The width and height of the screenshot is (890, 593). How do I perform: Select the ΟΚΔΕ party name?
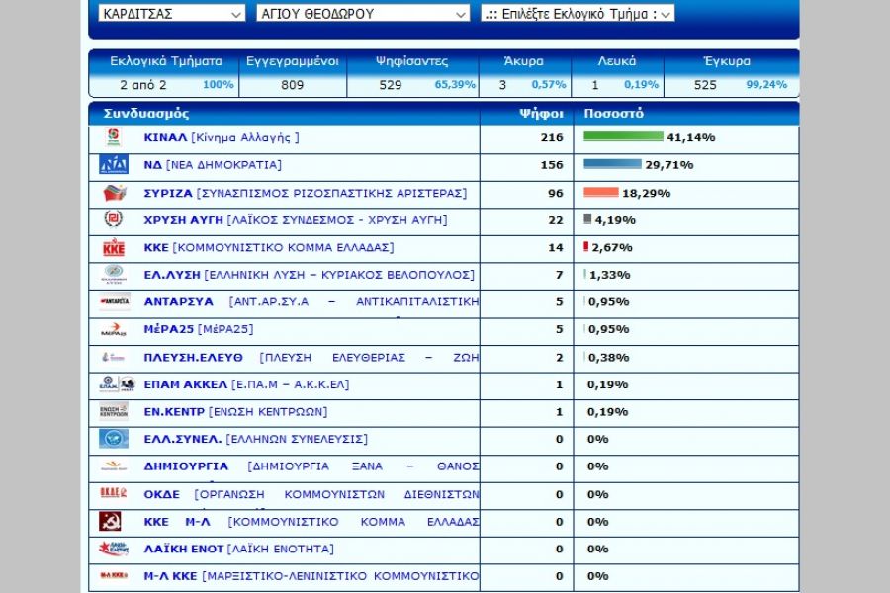162,495
